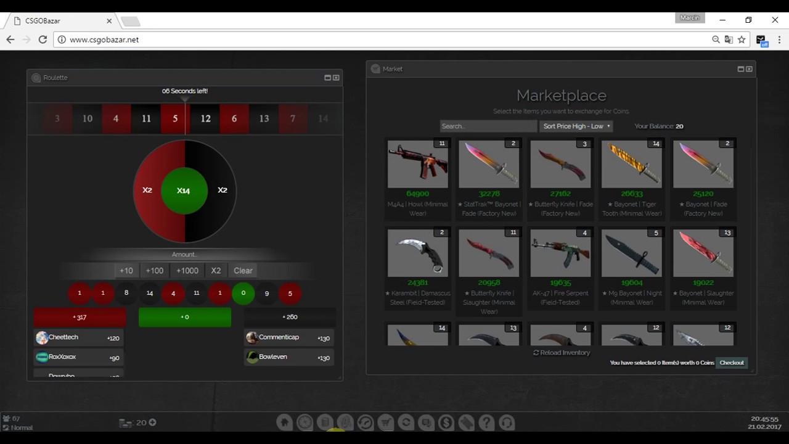Open the shopping cart market icon

[385, 422]
